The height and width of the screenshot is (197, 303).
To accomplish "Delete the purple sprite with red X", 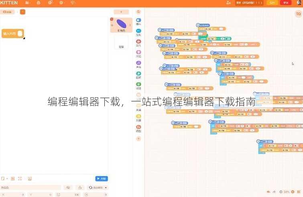I will [112, 19].
